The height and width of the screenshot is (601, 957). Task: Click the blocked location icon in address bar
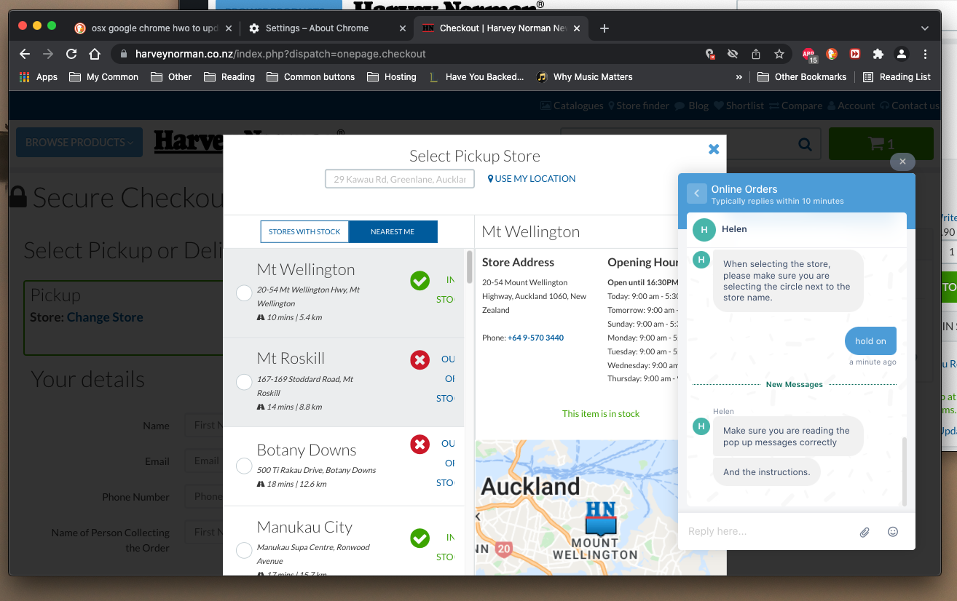[x=710, y=54]
